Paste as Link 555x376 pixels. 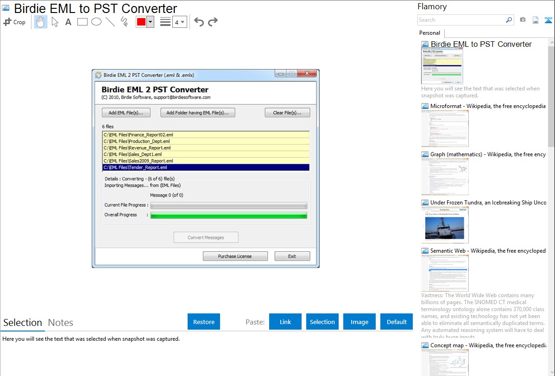click(x=285, y=322)
